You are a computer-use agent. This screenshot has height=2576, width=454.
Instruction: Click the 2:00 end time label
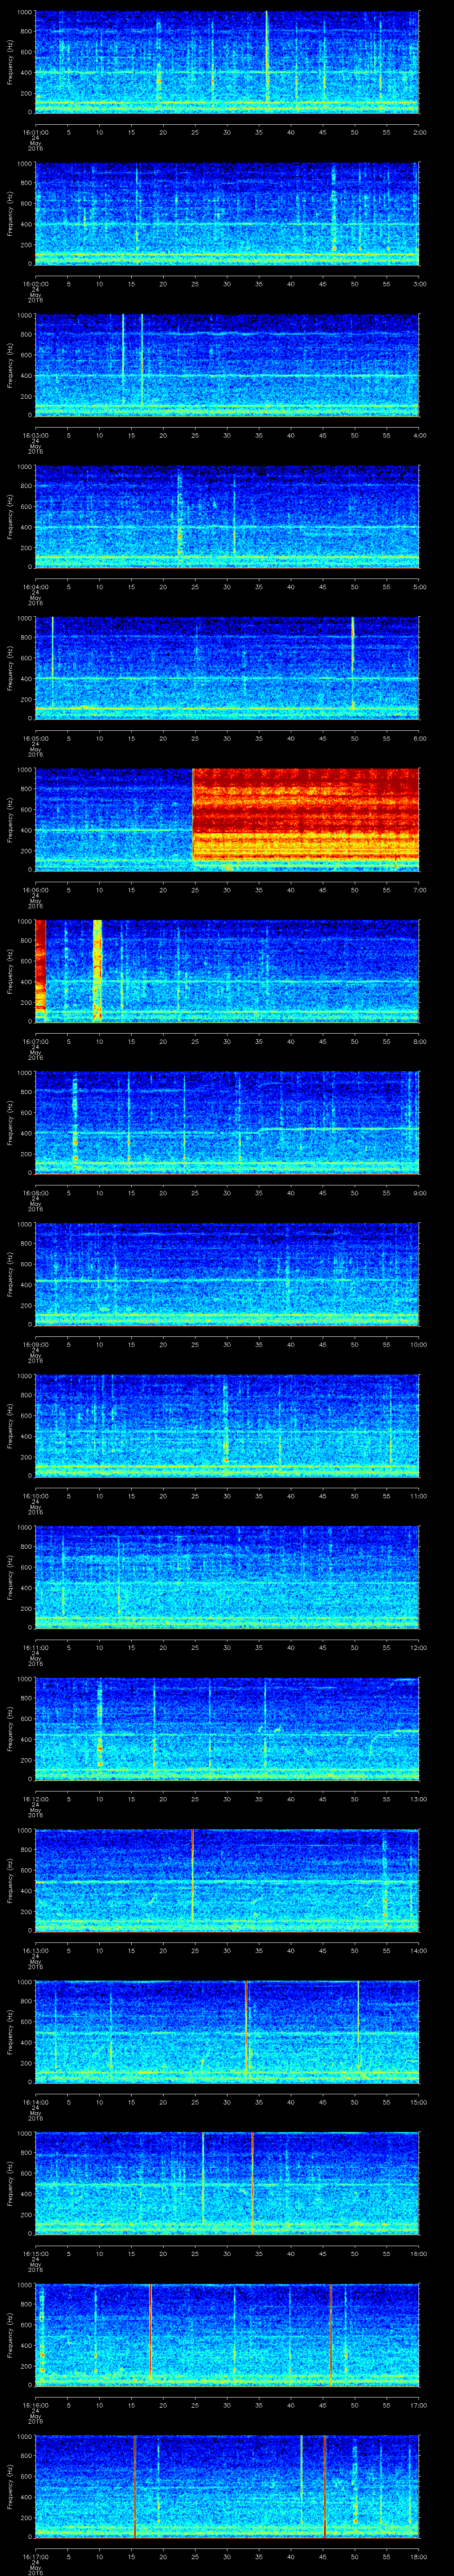(x=419, y=132)
